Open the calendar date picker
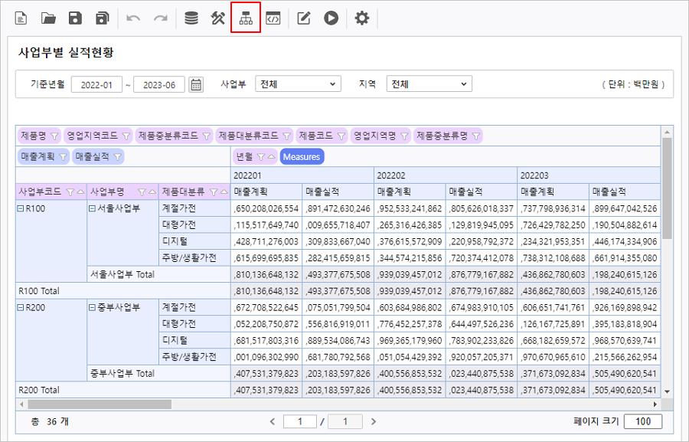This screenshot has height=442, width=689. 197,84
